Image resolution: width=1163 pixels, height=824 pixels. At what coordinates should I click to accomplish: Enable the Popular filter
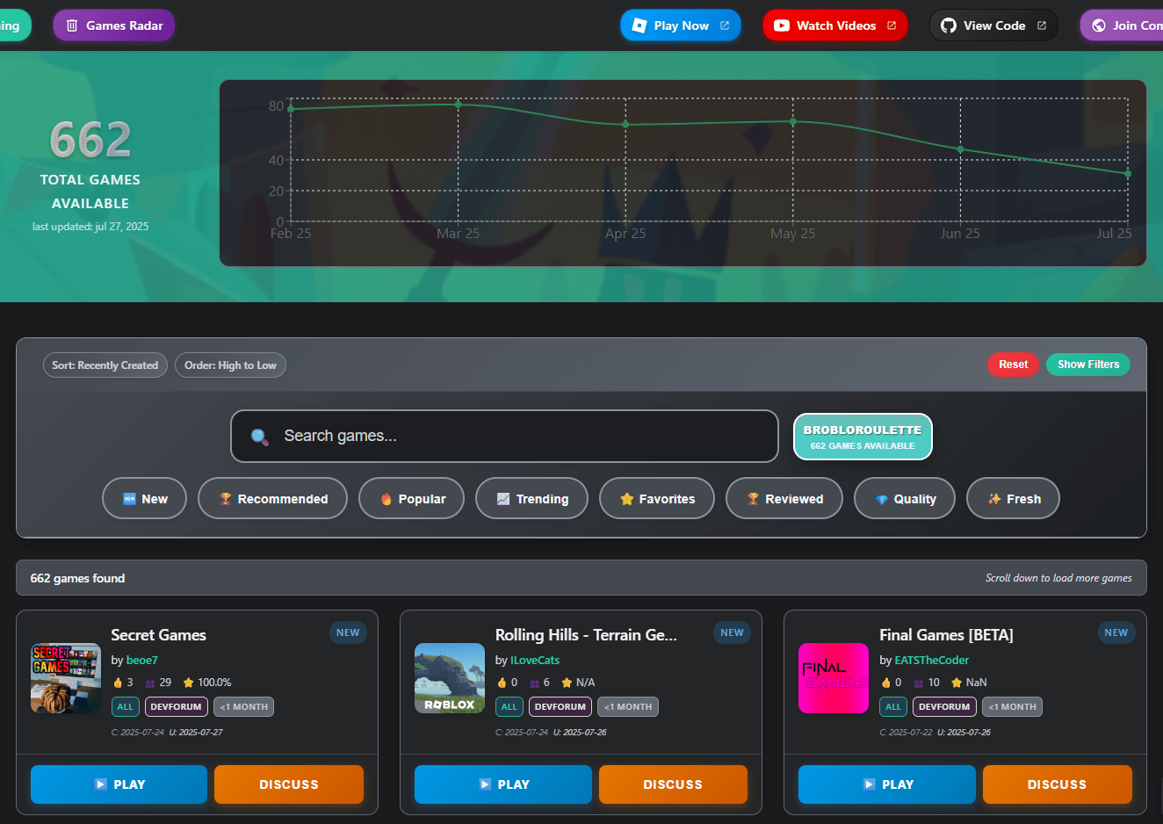tap(411, 499)
